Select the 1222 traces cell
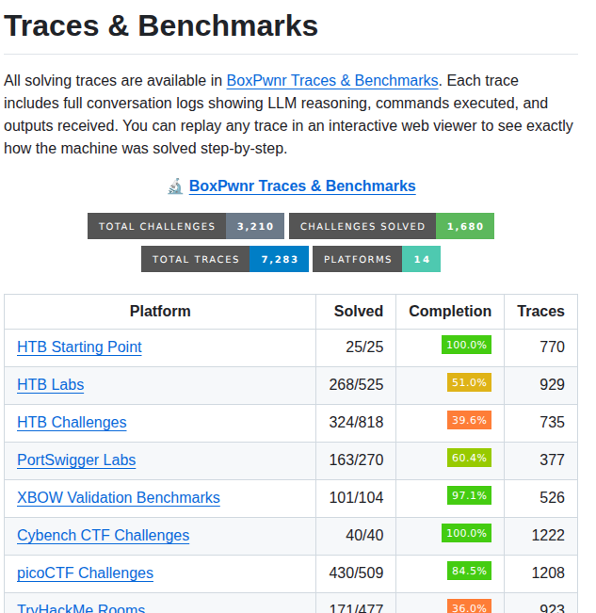The image size is (596, 613). 540,536
